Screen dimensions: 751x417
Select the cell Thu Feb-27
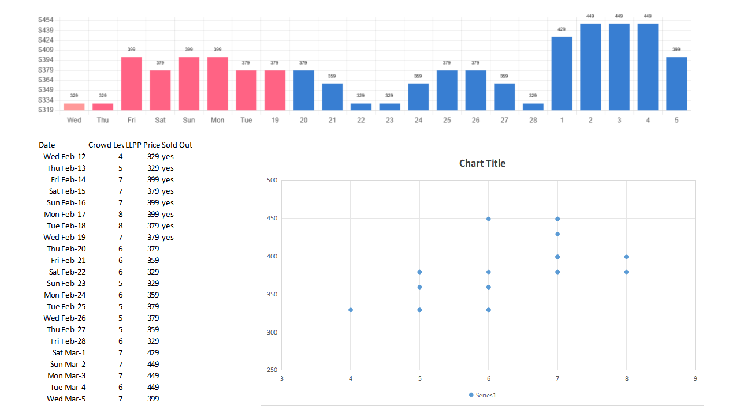tap(66, 329)
